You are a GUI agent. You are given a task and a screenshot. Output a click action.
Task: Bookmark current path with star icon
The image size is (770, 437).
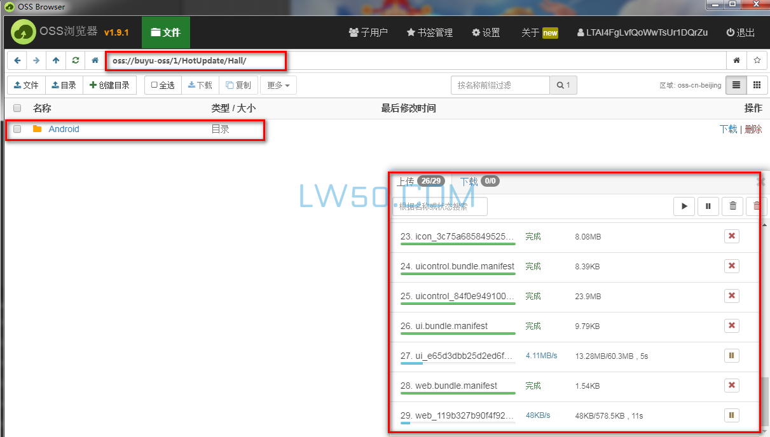pyautogui.click(x=757, y=61)
